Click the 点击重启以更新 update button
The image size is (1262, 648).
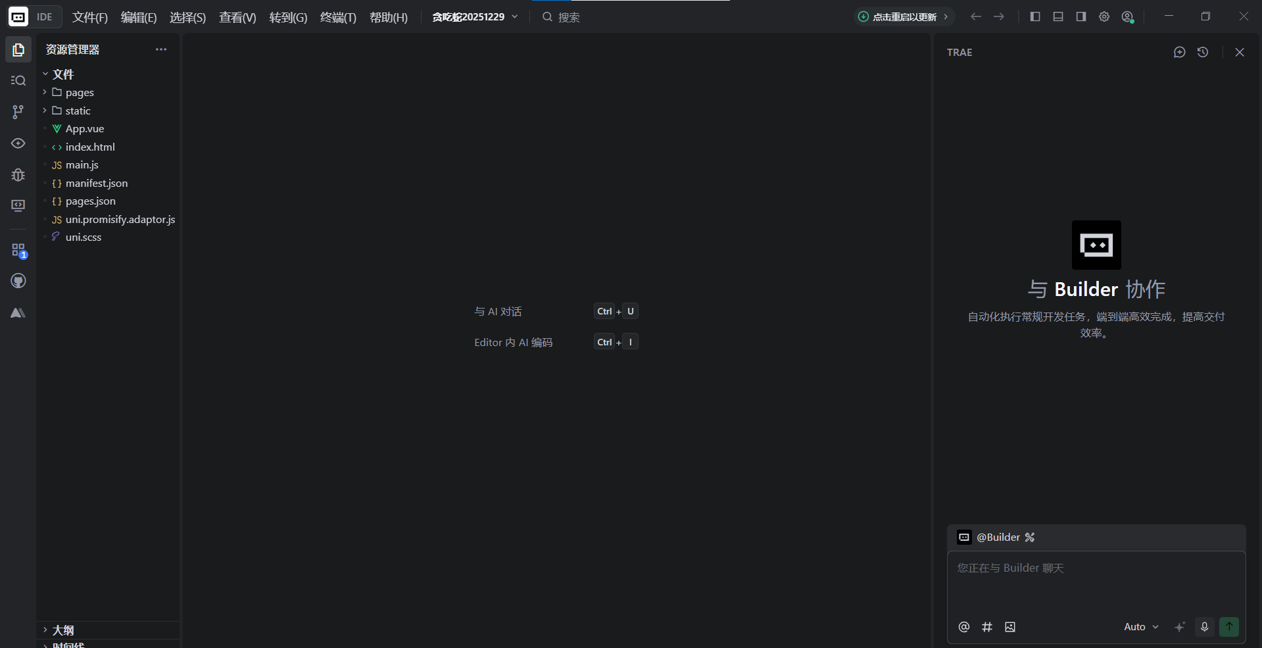tap(904, 17)
